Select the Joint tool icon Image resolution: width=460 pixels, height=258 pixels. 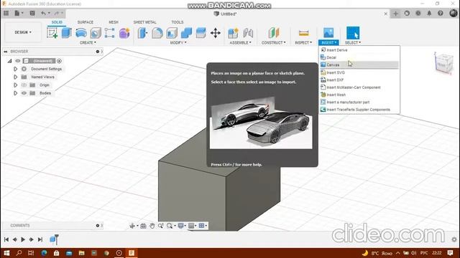click(x=248, y=33)
